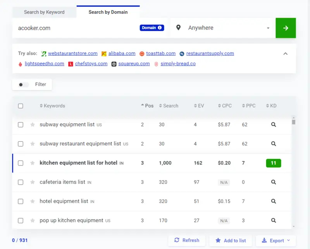Click the webstaurantstore favicon icon

click(x=44, y=54)
